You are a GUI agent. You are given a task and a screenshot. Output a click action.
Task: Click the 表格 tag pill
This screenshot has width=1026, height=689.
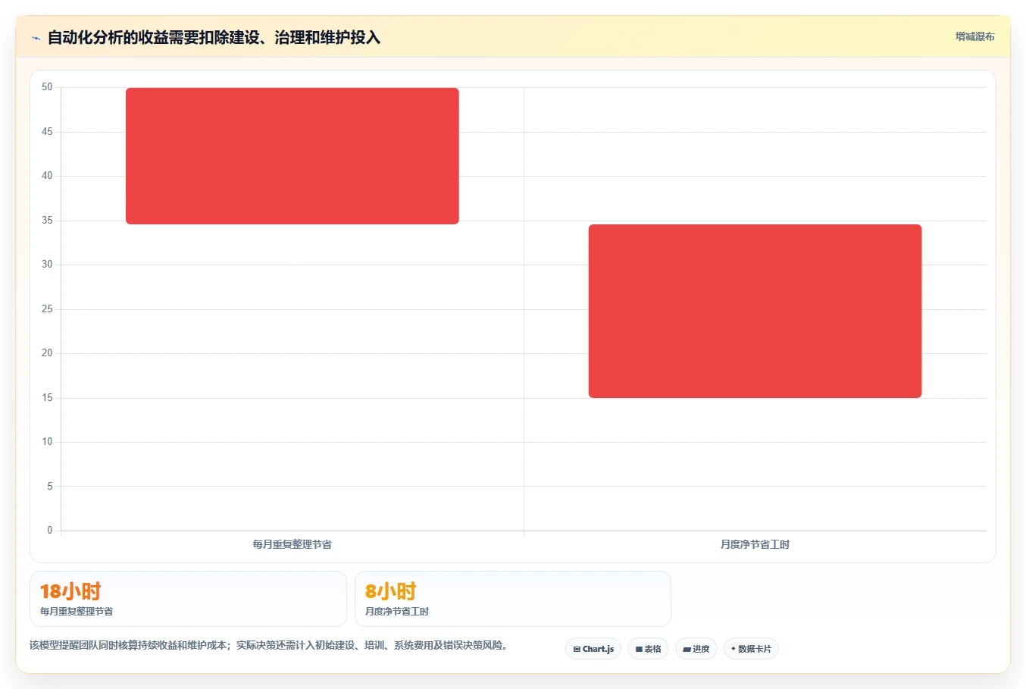[x=648, y=649]
